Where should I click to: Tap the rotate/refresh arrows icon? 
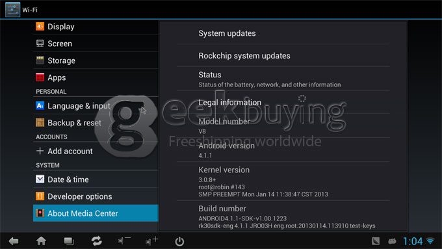(96, 241)
